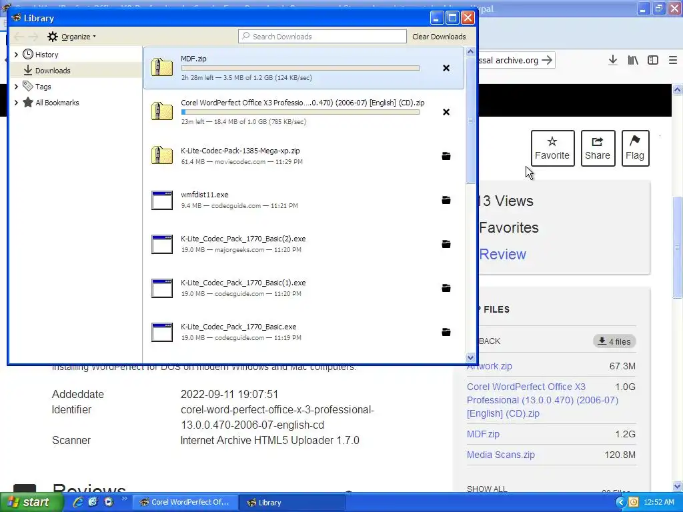This screenshot has height=512, width=683.
Task: Open the browser Downloads arrow icon
Action: pos(613,60)
